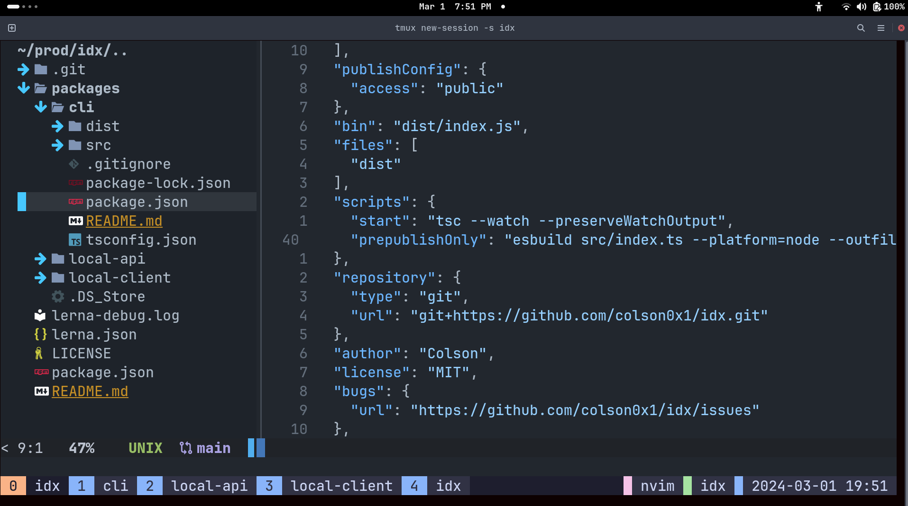Click the folder icon next to .git
This screenshot has height=506, width=908.
(41, 70)
